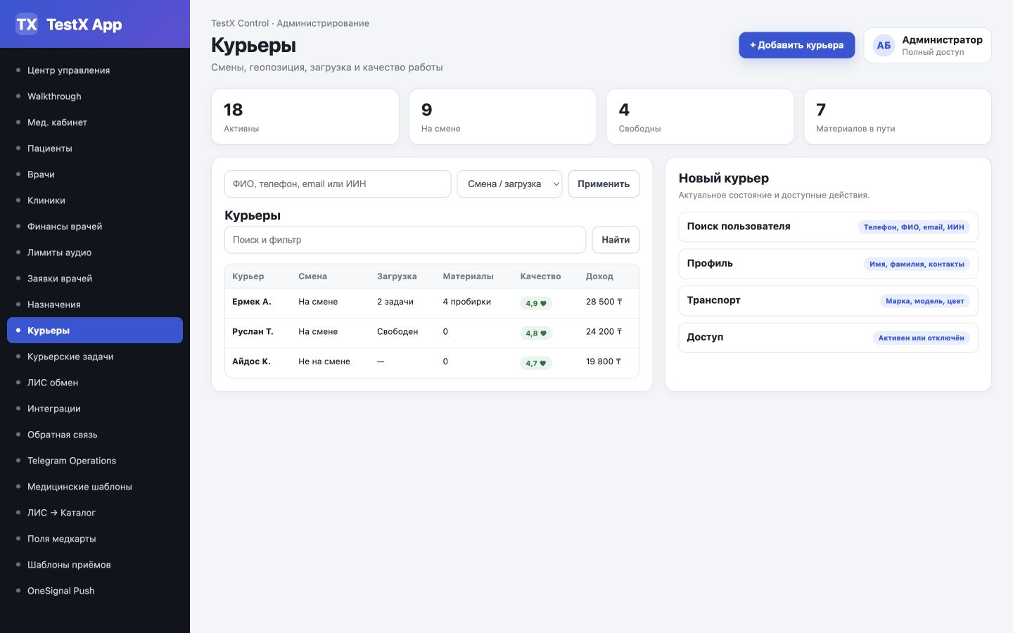Click the 24 200 ₸ income value

coord(604,331)
